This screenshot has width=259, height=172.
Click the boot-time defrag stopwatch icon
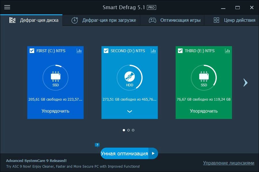[74, 20]
